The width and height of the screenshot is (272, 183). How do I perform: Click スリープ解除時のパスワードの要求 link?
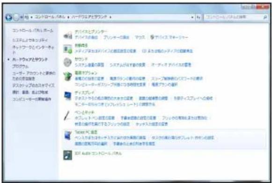(x=177, y=78)
